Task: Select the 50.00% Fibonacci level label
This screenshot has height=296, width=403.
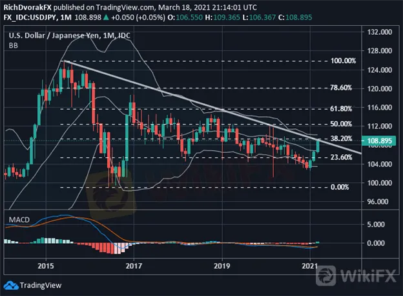Action: pyautogui.click(x=341, y=124)
